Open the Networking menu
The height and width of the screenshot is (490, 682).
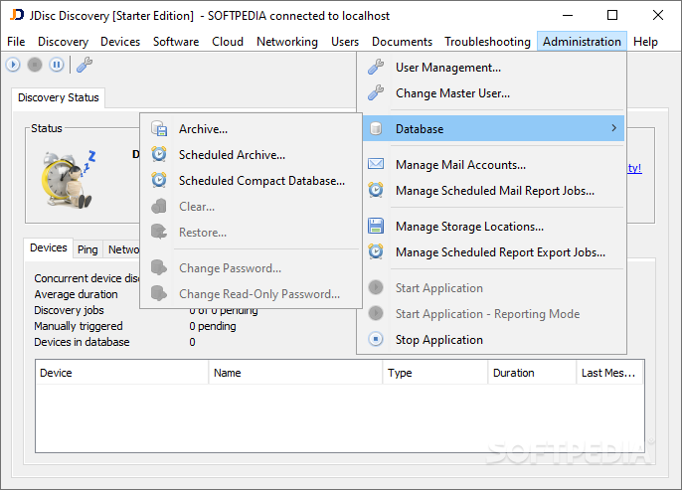tap(287, 42)
